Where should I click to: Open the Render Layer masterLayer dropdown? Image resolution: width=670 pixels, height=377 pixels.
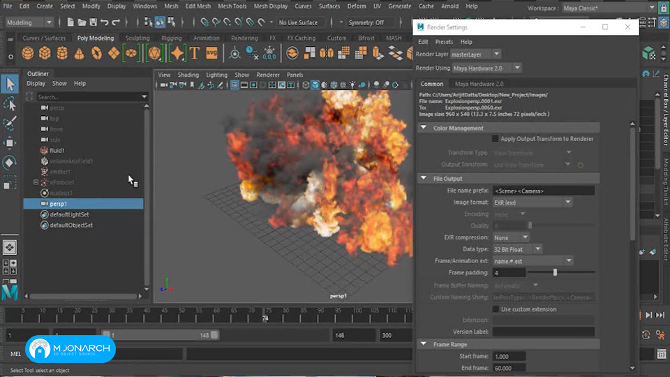[475, 54]
